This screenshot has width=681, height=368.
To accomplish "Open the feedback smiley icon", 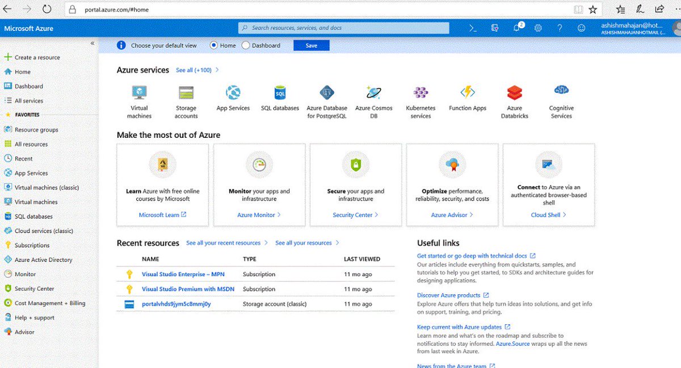I will [581, 27].
